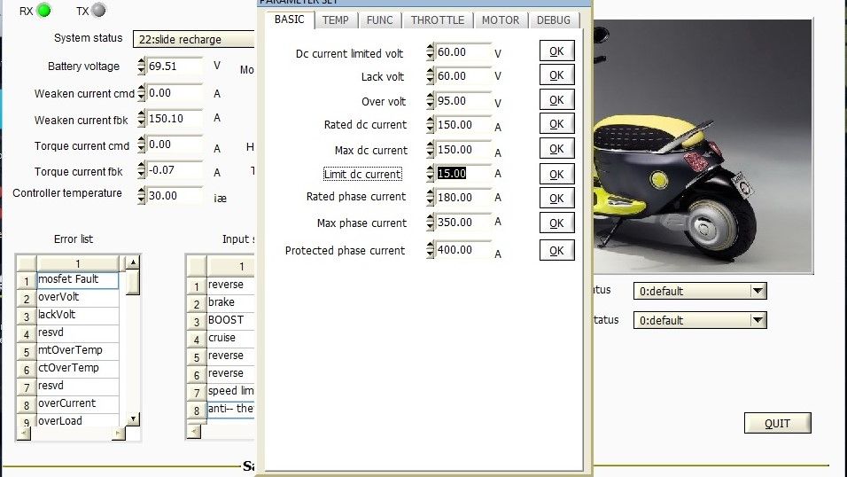Screen dimensions: 847x477
Task: Confirm Limit dc current with OK
Action: (x=556, y=175)
